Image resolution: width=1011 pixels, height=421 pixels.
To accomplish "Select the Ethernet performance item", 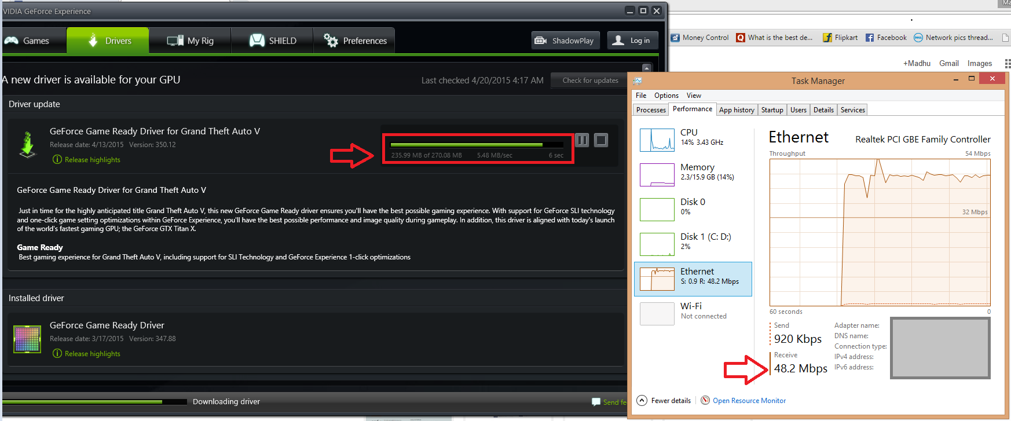I will coord(693,279).
